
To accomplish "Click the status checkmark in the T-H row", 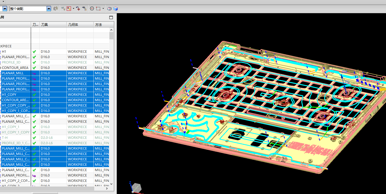I will 34,137.
